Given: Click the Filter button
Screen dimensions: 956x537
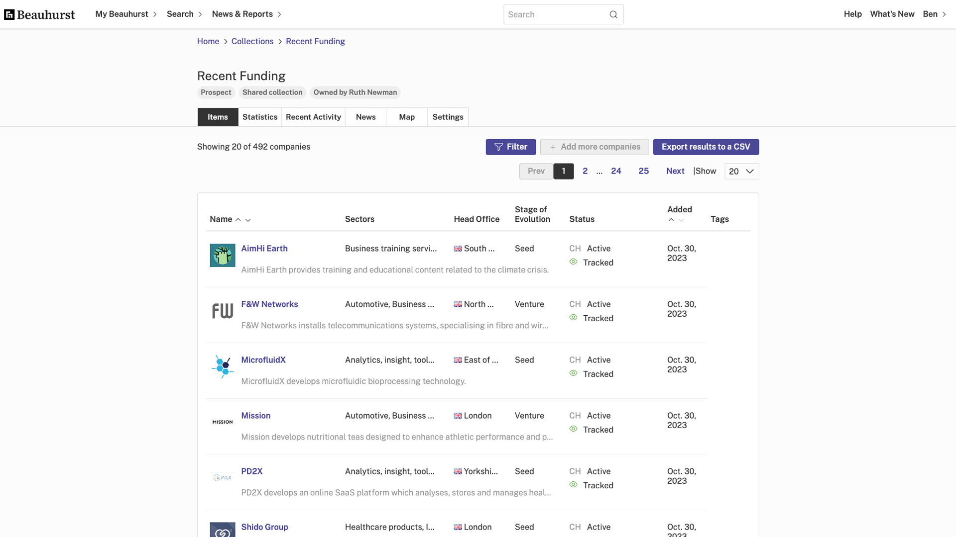Looking at the screenshot, I should click(x=511, y=147).
